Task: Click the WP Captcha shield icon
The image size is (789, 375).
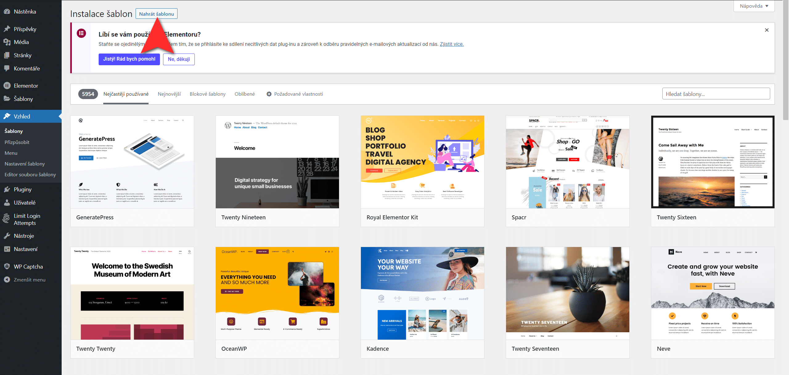Action: pos(7,266)
